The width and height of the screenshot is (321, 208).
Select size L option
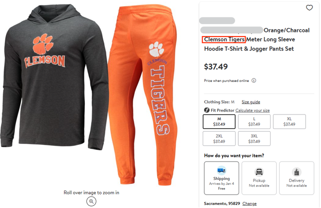tap(254, 121)
